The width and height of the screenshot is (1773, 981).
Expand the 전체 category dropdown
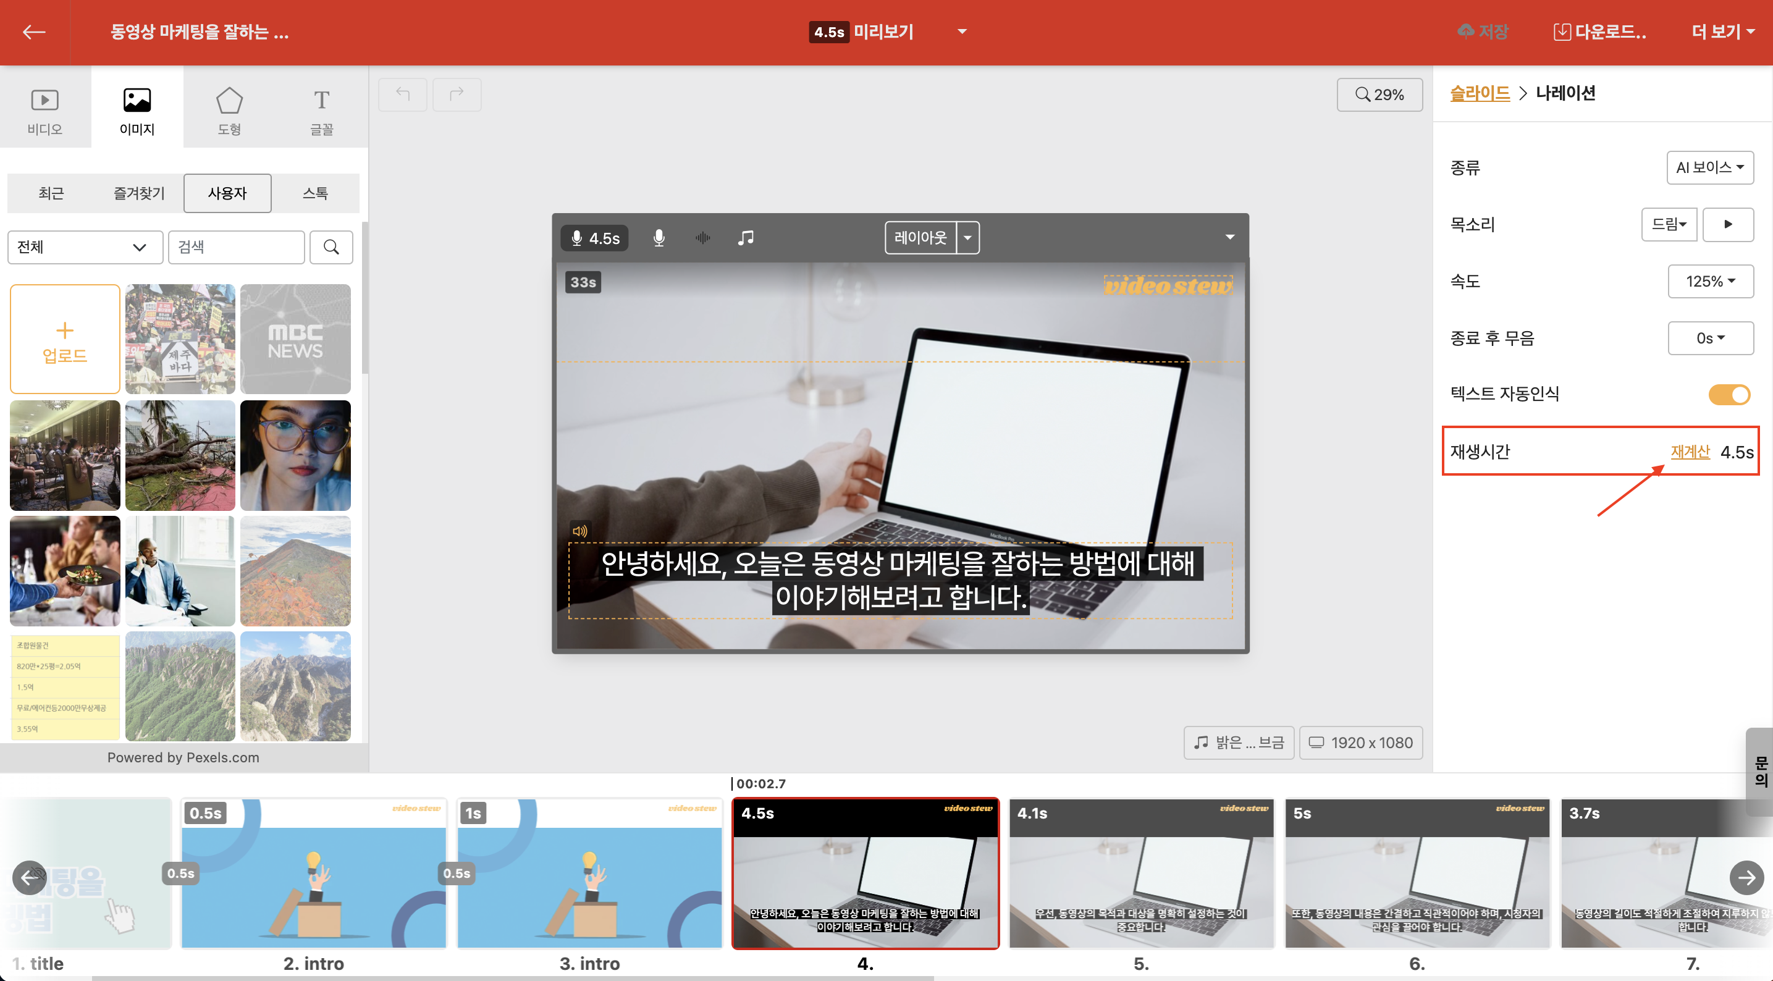[x=85, y=247]
